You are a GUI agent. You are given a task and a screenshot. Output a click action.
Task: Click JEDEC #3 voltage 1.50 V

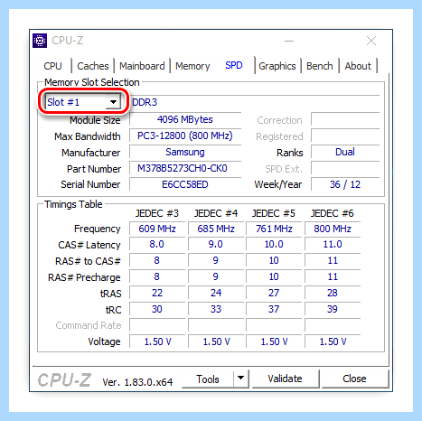(157, 341)
